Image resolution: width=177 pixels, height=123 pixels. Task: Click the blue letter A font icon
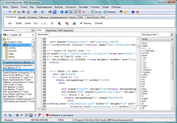pos(6,115)
